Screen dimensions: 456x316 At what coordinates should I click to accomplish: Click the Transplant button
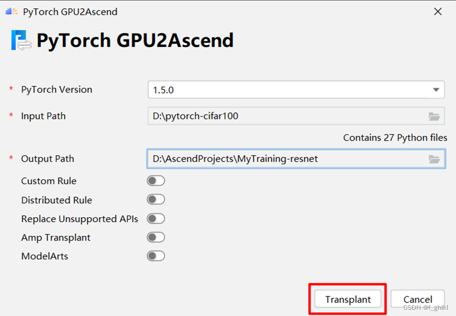347,299
